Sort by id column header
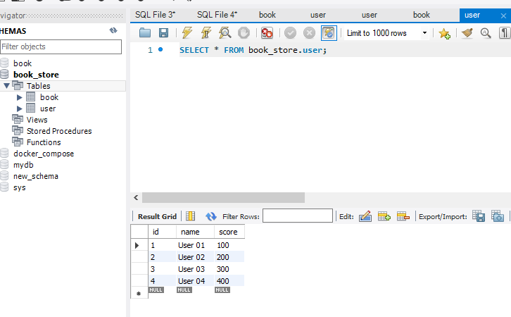 (163, 232)
